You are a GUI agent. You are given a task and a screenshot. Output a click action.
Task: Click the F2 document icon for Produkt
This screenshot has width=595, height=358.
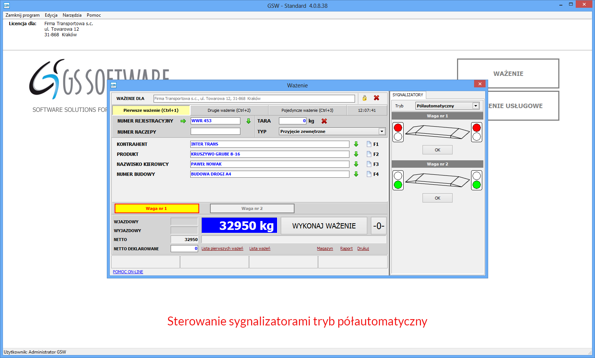click(369, 154)
